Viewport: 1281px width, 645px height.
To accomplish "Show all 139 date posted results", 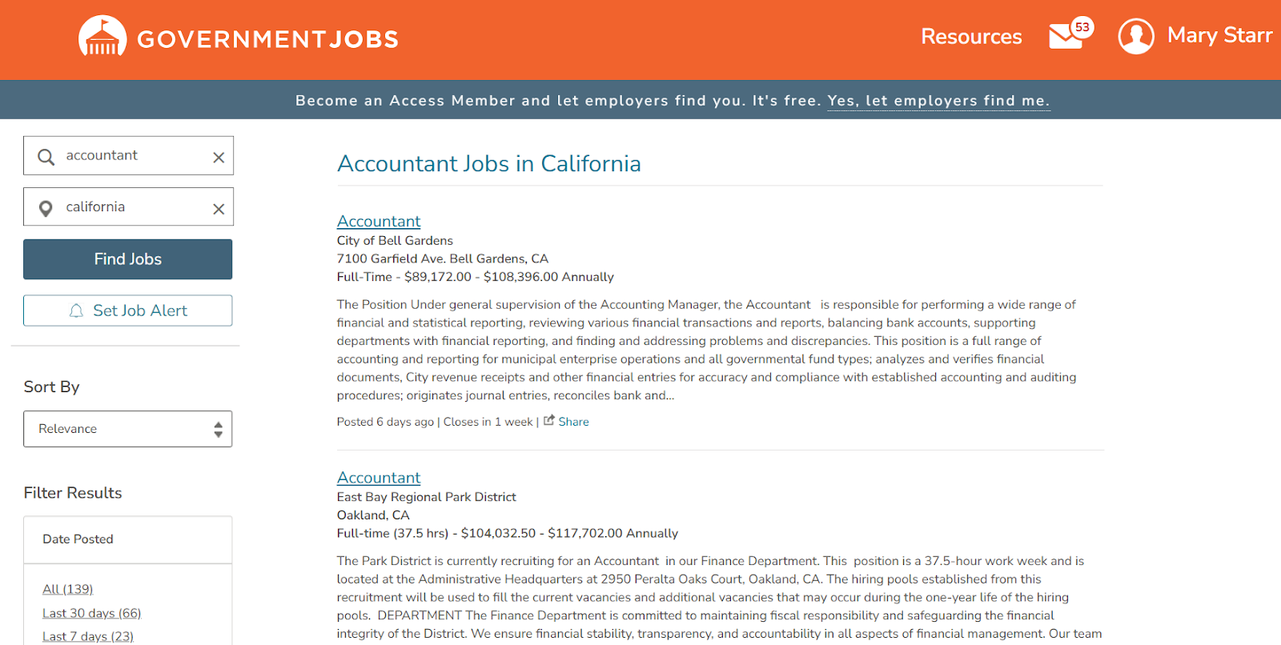I will pyautogui.click(x=67, y=588).
